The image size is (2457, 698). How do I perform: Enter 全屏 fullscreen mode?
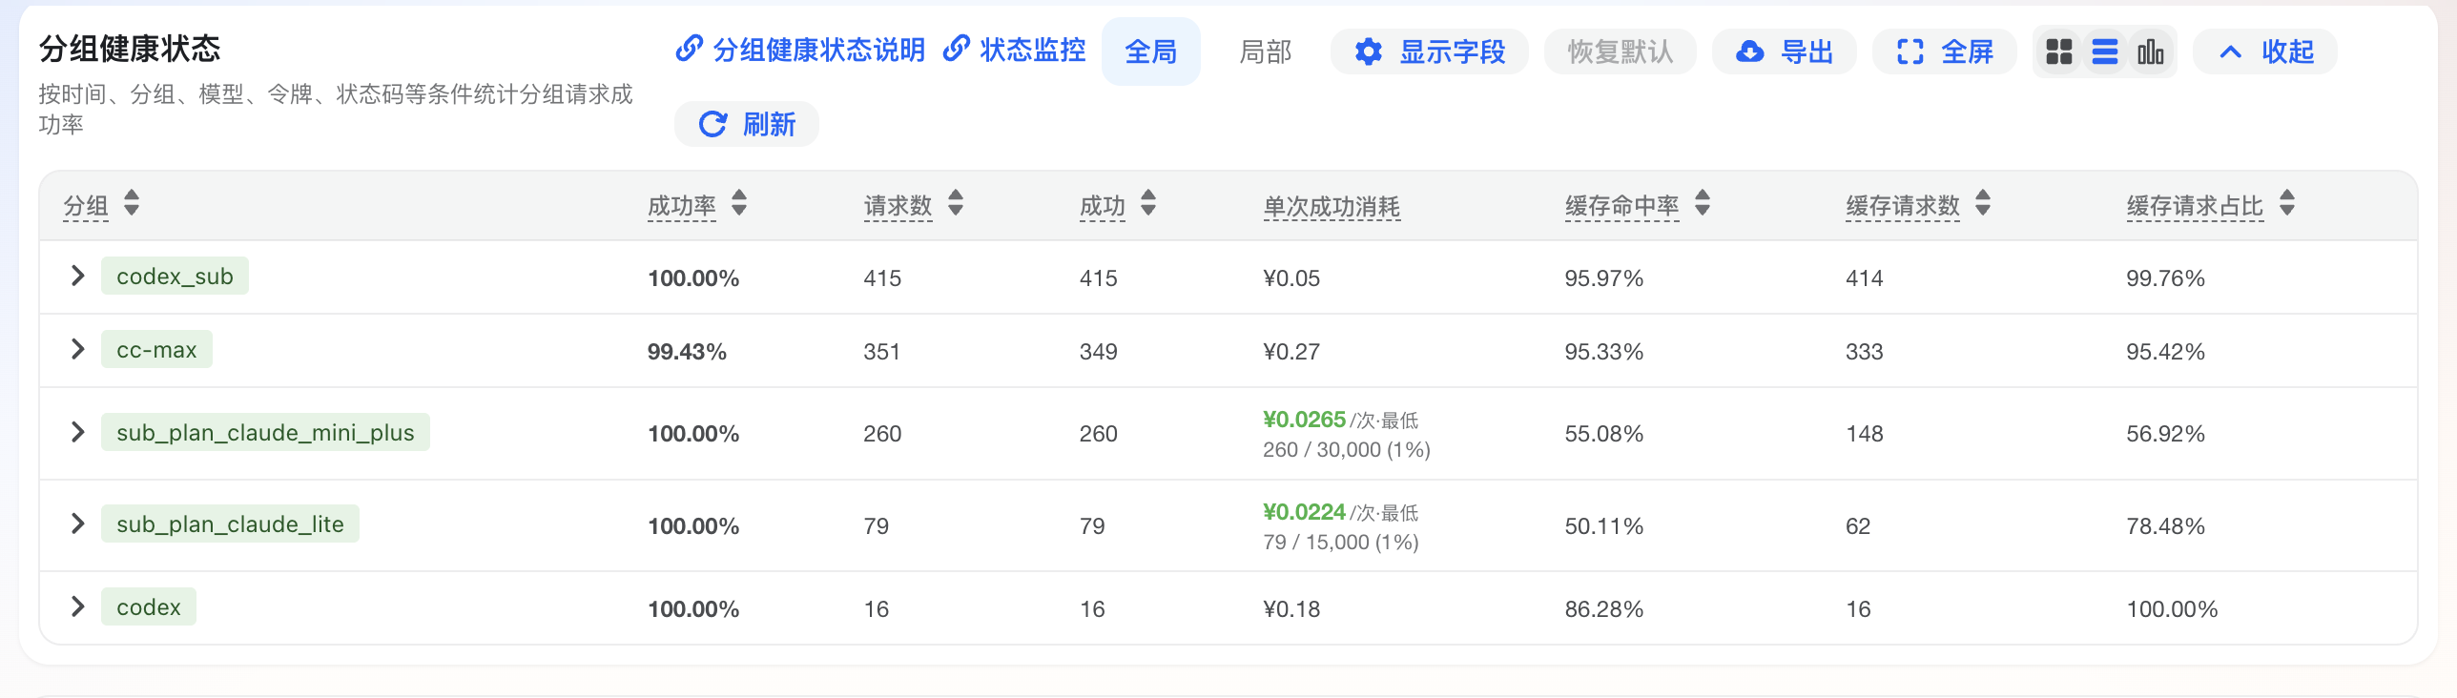pos(1944,51)
